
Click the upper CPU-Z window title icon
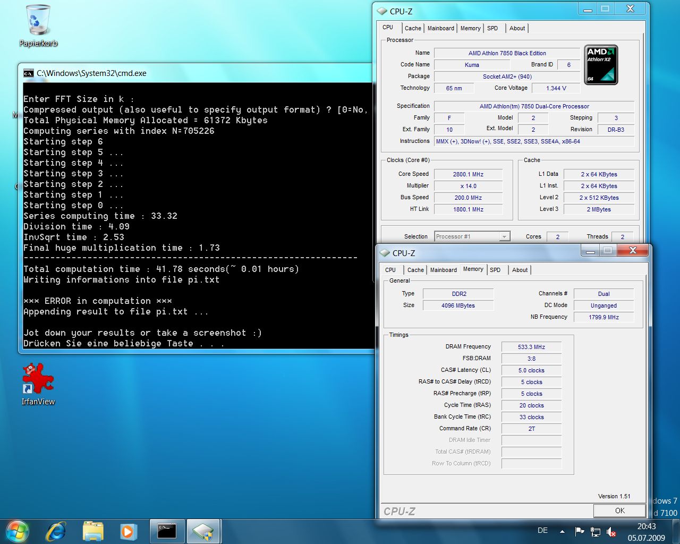tap(381, 11)
